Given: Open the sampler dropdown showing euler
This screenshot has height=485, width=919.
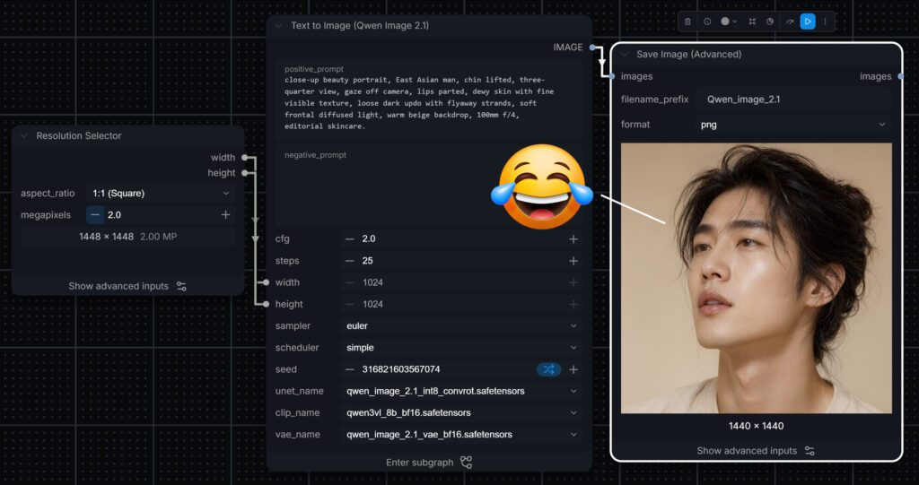Looking at the screenshot, I should 461,325.
